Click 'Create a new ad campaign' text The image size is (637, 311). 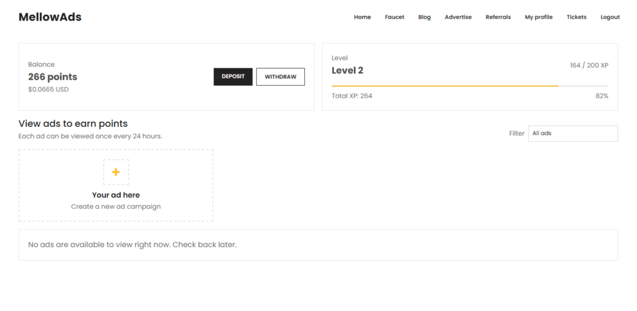coord(116,207)
